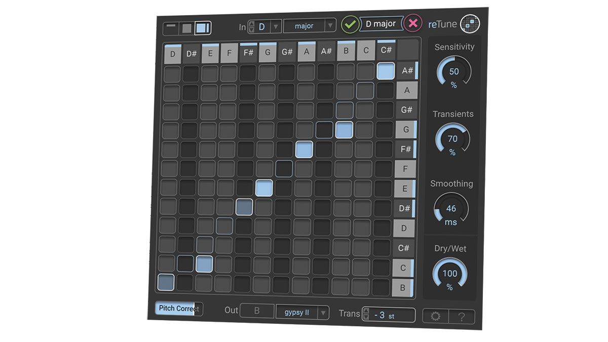
Task: Open the settings gear icon
Action: point(436,316)
